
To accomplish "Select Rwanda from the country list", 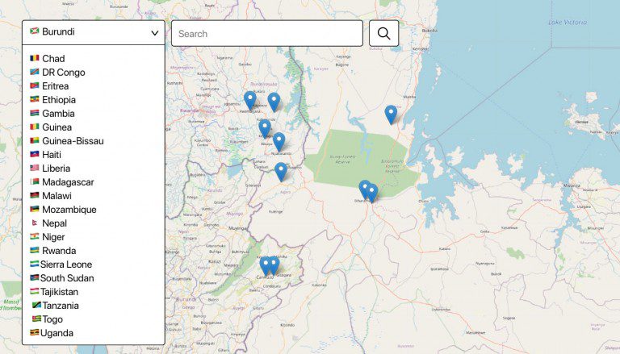I will tap(53, 251).
